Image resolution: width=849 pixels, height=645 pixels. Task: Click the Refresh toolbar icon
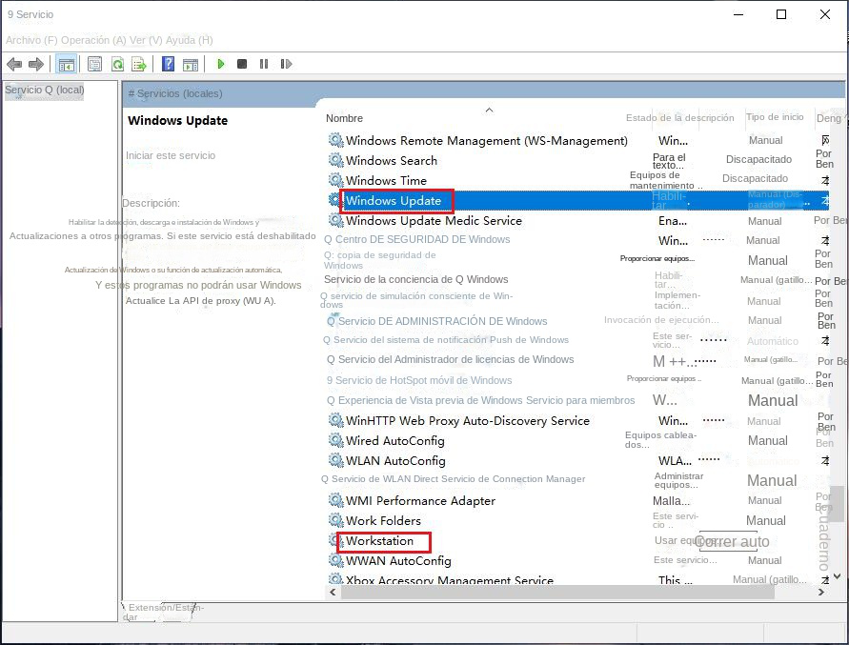click(x=117, y=64)
